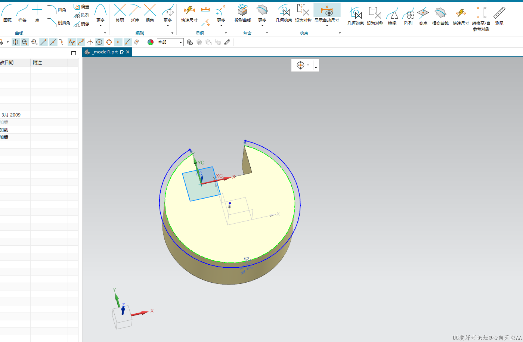Click the 偏置 offset curve tool

pyautogui.click(x=81, y=7)
